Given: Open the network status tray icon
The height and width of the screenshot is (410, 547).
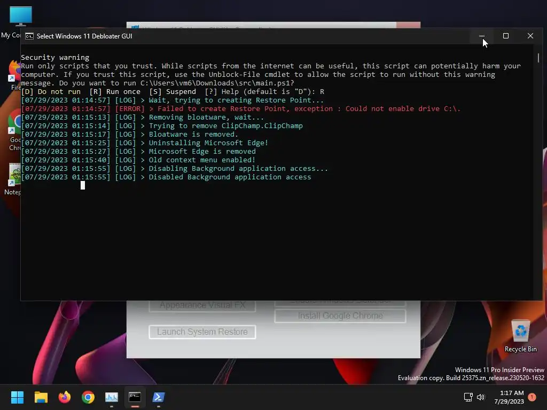Looking at the screenshot, I should [468, 397].
